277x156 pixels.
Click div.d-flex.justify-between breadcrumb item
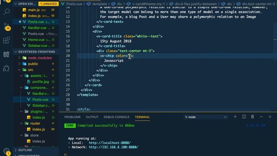coord(195,4)
